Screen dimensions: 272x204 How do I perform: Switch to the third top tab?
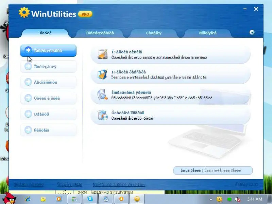click(x=154, y=33)
